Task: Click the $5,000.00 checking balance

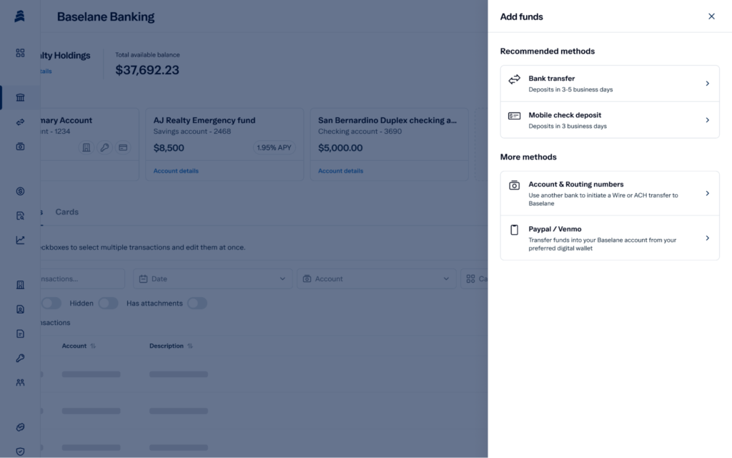Action: (x=340, y=147)
